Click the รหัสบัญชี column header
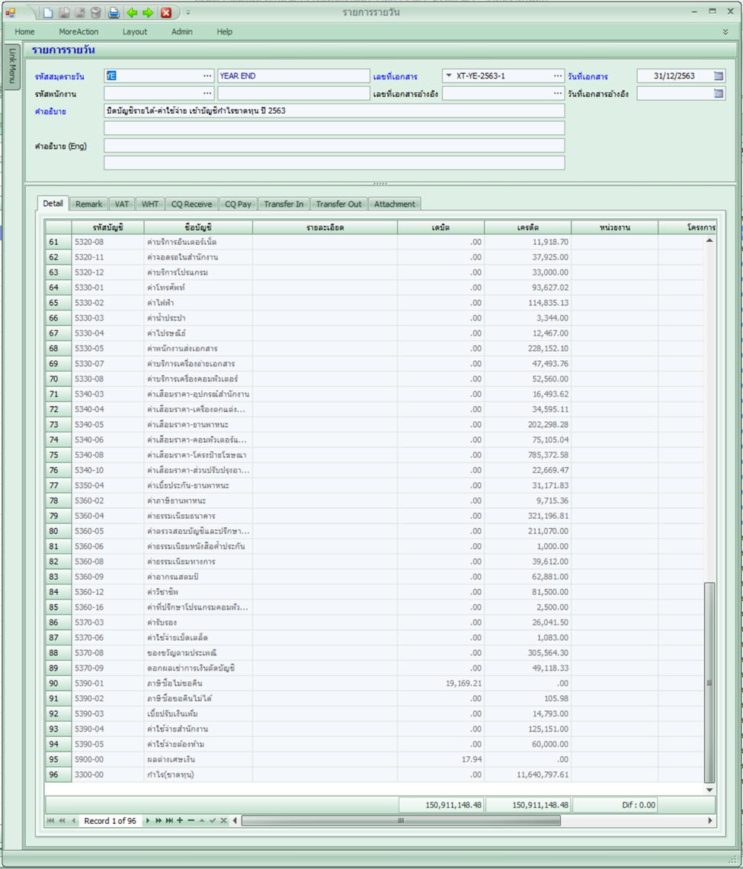The image size is (743, 869). point(107,227)
